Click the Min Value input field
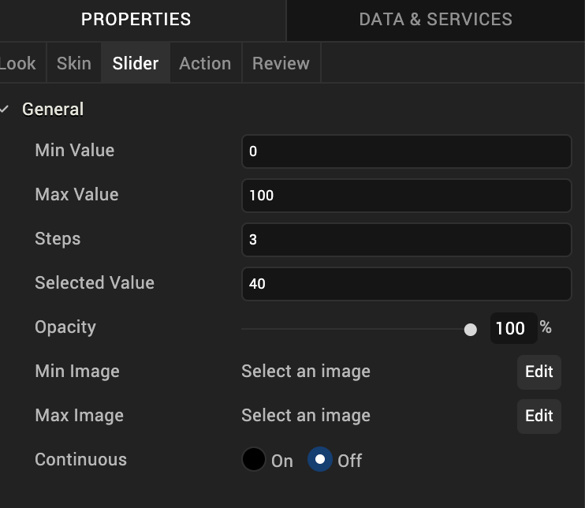Screen dimensions: 585x508 [406, 151]
